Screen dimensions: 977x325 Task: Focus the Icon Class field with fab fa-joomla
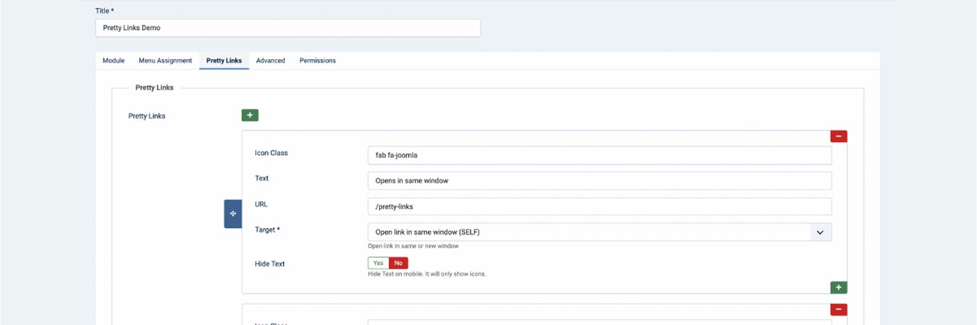pos(599,155)
